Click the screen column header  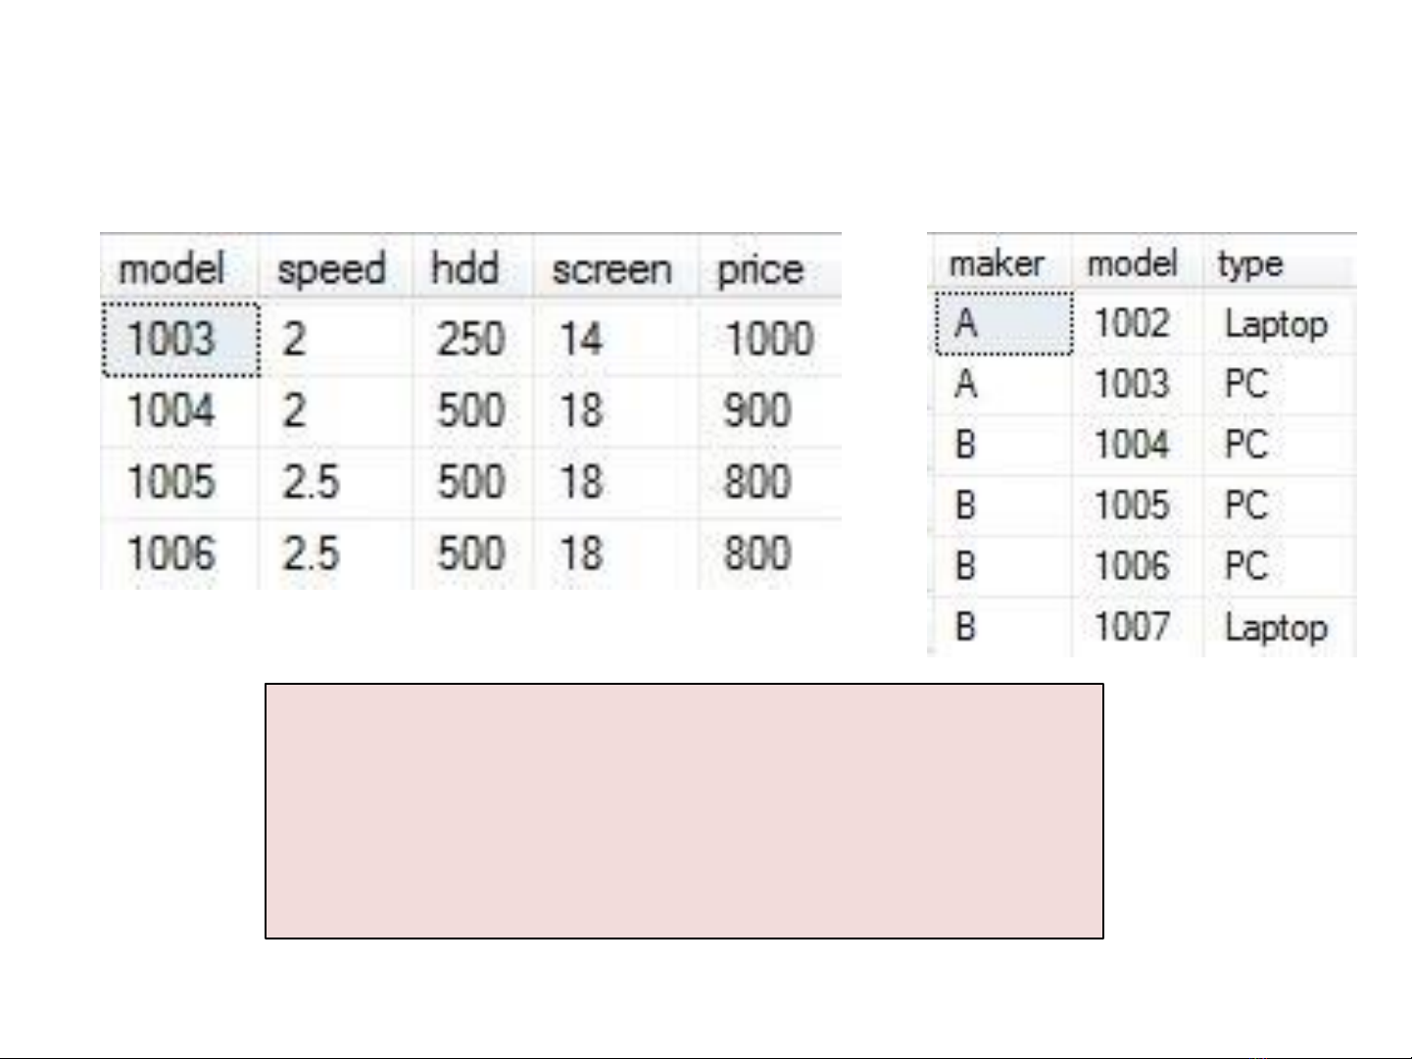click(611, 268)
